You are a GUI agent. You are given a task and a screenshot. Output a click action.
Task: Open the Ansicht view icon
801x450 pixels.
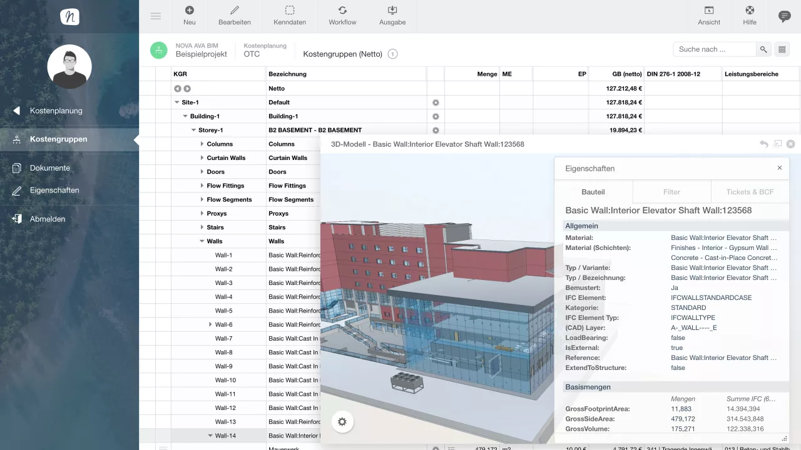click(709, 9)
